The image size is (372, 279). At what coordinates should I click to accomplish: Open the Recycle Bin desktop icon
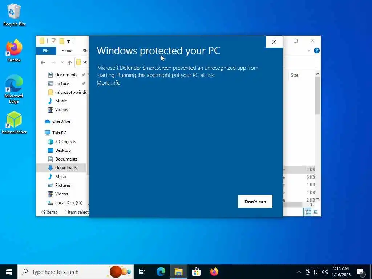click(14, 15)
